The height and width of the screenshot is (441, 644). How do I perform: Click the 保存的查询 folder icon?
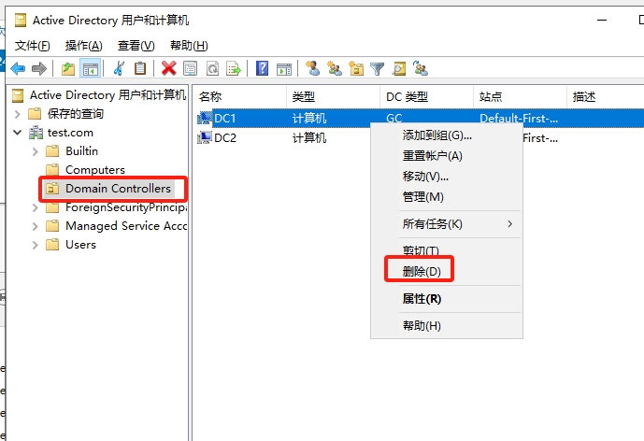[x=35, y=114]
